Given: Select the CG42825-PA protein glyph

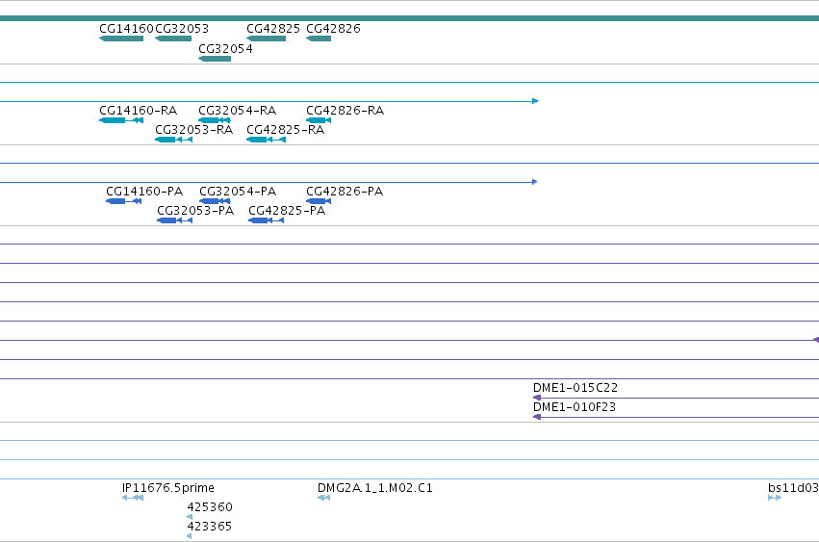Looking at the screenshot, I should click(x=267, y=220).
